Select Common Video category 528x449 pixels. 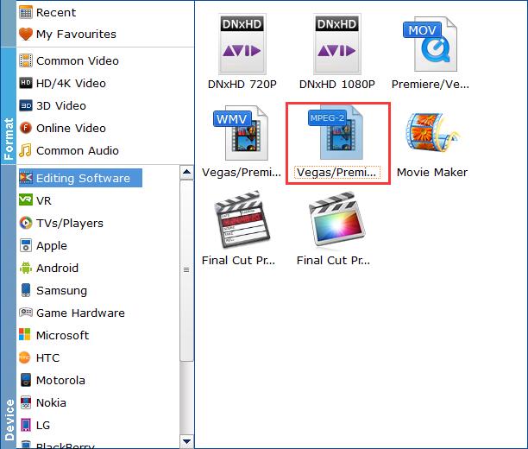(77, 60)
